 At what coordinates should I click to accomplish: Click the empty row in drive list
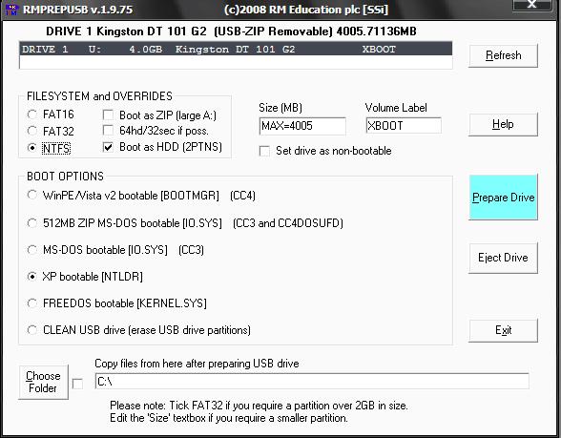[x=236, y=62]
